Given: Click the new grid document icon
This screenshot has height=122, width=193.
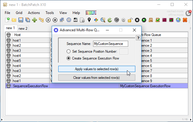Looking at the screenshot, I should (7, 20).
